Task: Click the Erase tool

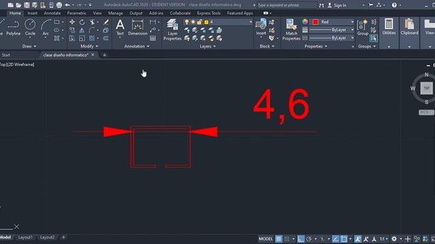Action: click(x=106, y=22)
